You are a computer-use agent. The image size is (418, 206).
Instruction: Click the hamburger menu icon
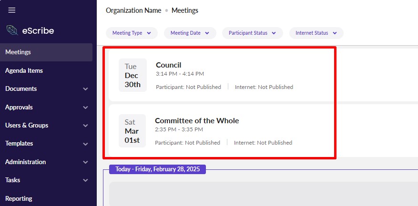click(x=12, y=10)
